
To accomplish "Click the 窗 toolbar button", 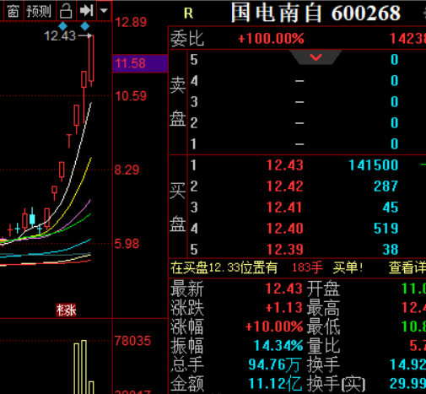I will (x=13, y=11).
